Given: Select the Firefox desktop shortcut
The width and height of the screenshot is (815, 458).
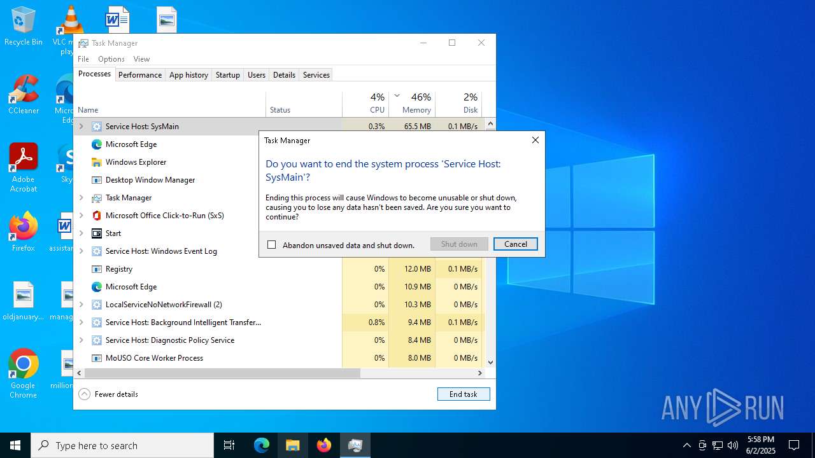Looking at the screenshot, I should click(x=24, y=232).
